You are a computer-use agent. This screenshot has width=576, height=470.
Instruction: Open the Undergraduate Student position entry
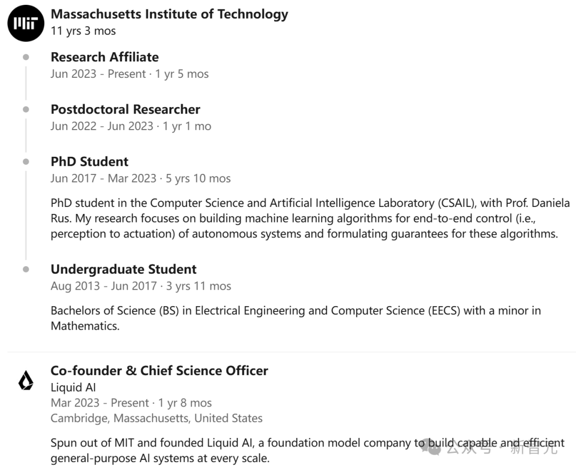[x=124, y=269]
